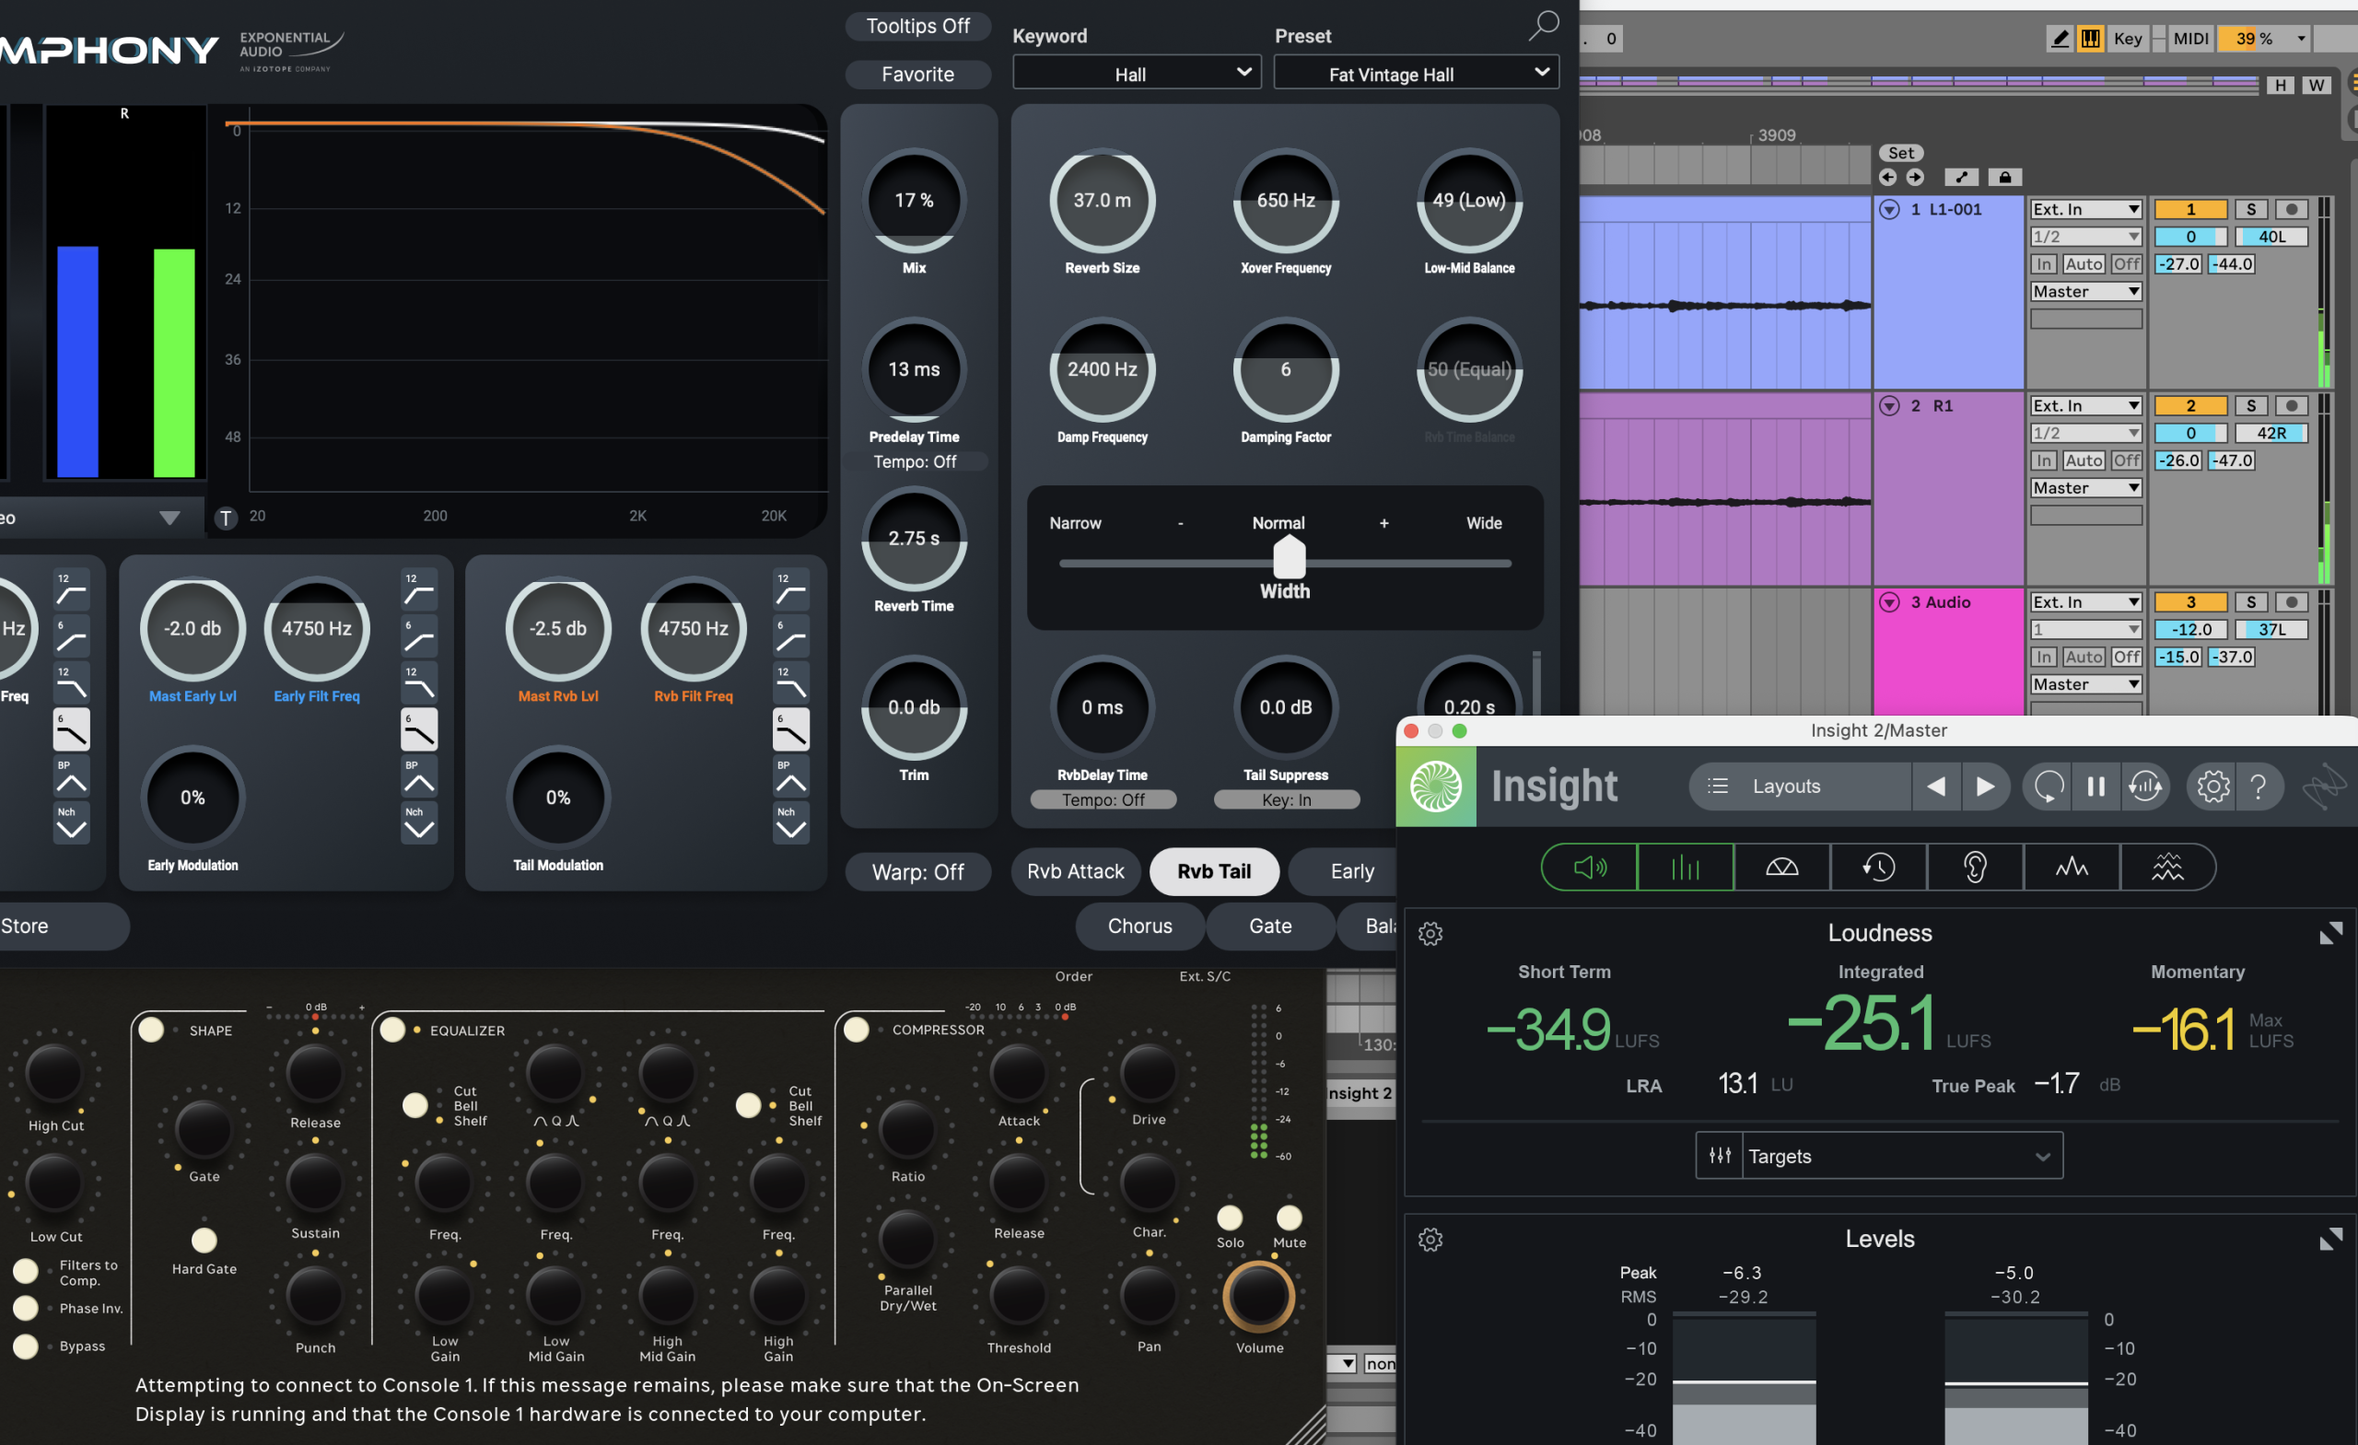This screenshot has height=1445, width=2358.
Task: Toggle the Intelligibility ear icon in Insight
Action: [1975, 867]
